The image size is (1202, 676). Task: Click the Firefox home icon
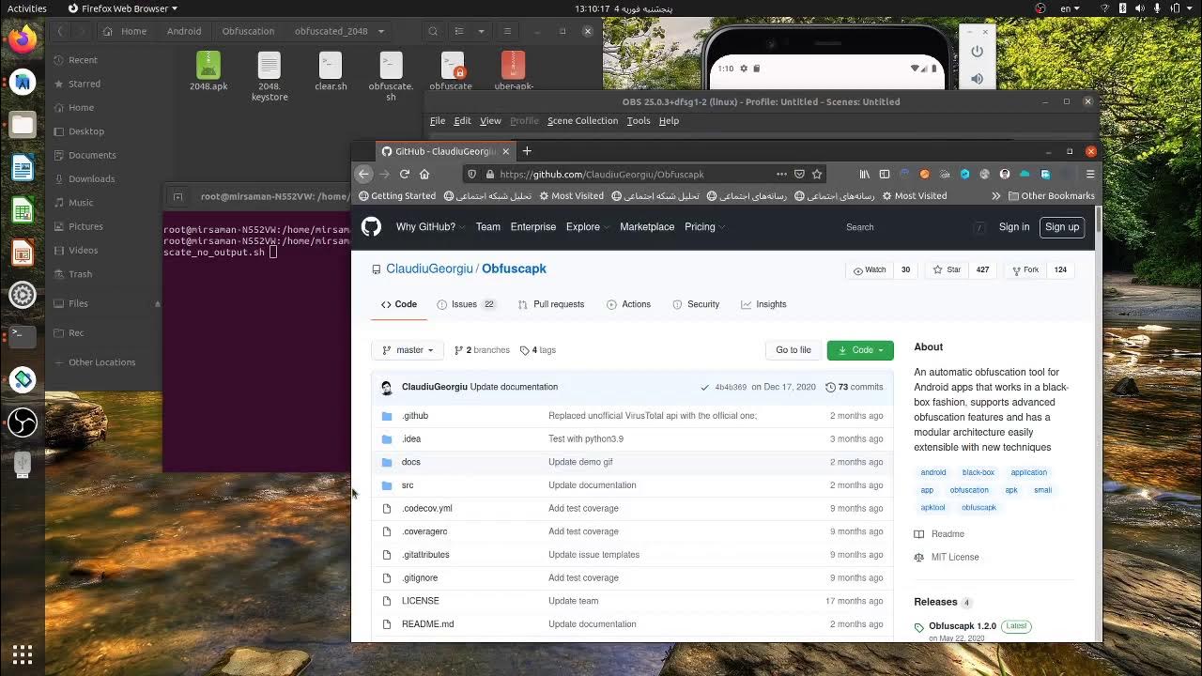424,174
